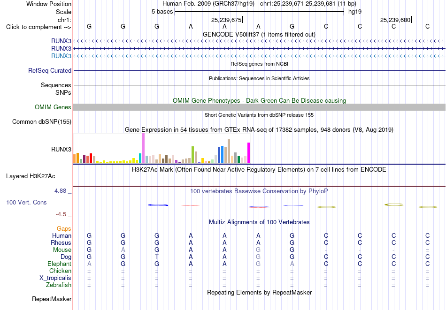Click the 'Human Feb. 2009 (GRCh37/hg19)' text
The height and width of the screenshot is (310, 446).
208,4
